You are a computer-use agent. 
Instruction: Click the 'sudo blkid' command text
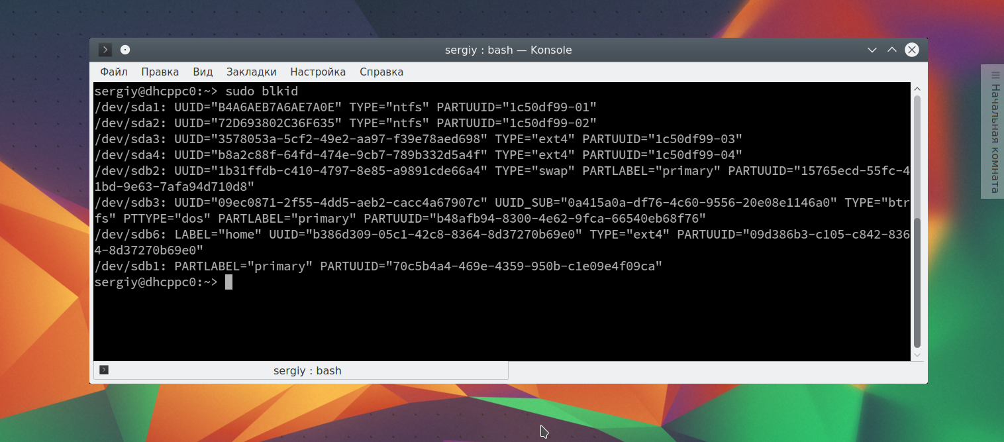tap(262, 91)
